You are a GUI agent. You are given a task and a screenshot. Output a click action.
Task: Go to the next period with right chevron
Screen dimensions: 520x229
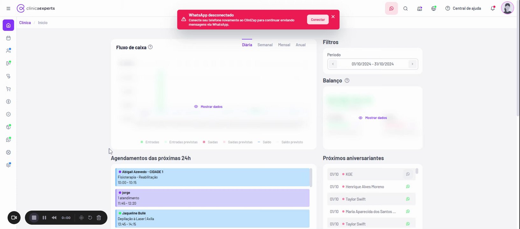(x=412, y=64)
